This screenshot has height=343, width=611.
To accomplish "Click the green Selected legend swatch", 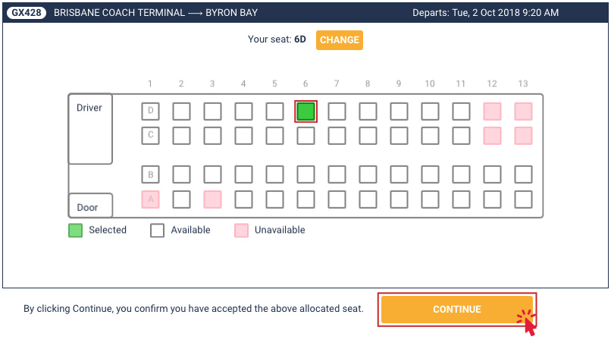I will [75, 230].
